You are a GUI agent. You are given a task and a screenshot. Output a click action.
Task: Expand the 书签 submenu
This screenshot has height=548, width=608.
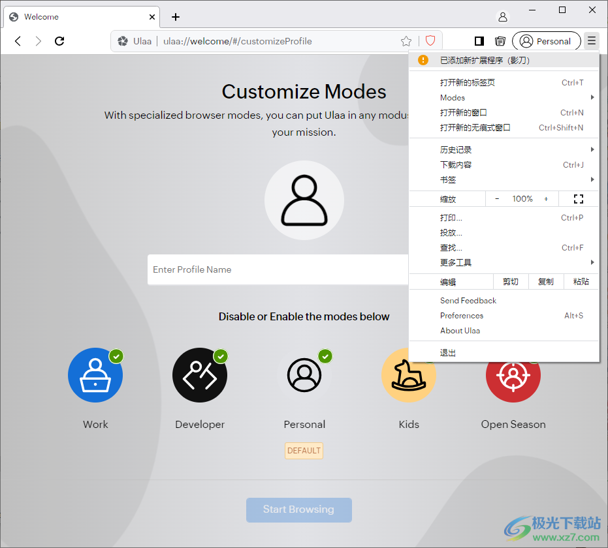coord(504,179)
